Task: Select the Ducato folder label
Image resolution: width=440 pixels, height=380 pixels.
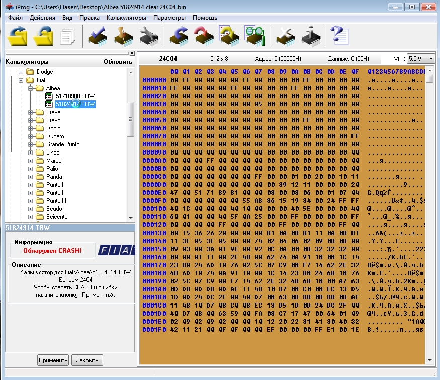Action: point(55,136)
